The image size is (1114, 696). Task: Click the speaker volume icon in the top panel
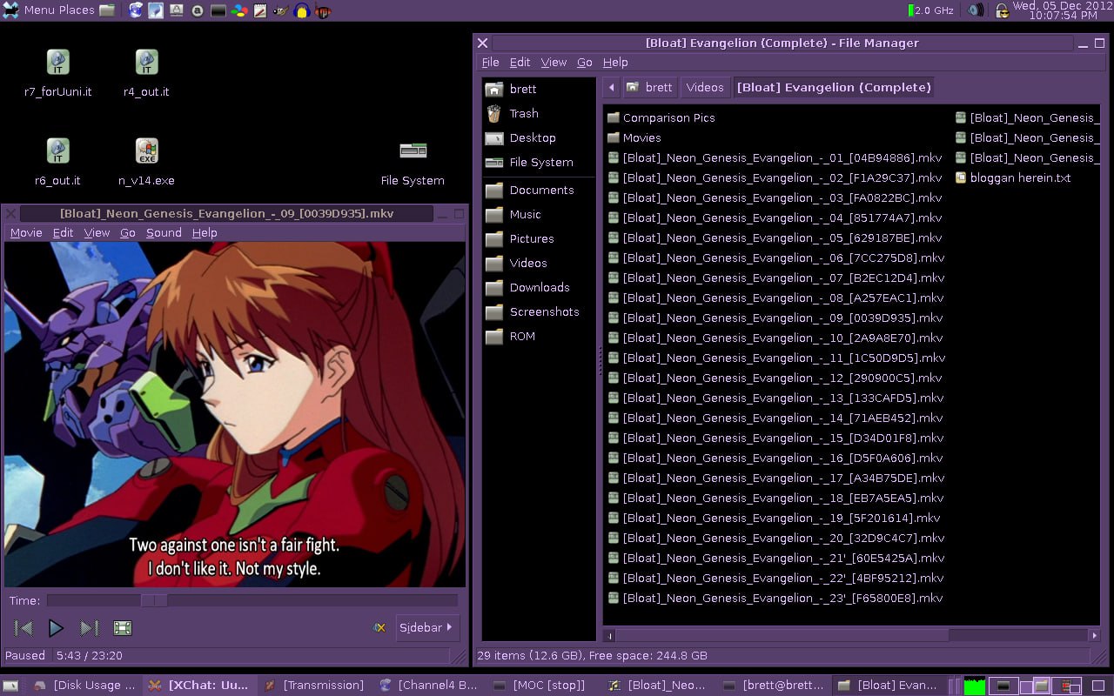976,10
